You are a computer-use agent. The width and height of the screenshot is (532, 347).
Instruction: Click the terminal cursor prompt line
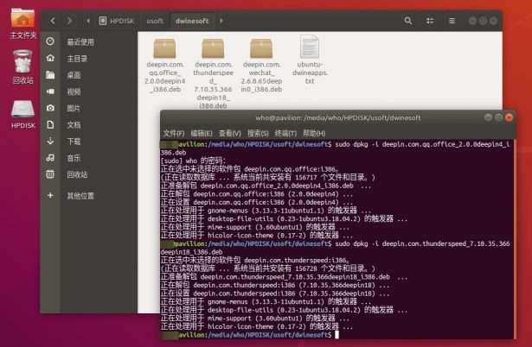[x=250, y=335]
